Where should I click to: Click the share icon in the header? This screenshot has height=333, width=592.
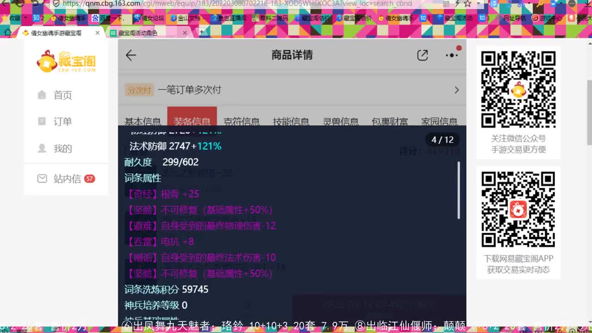(422, 55)
